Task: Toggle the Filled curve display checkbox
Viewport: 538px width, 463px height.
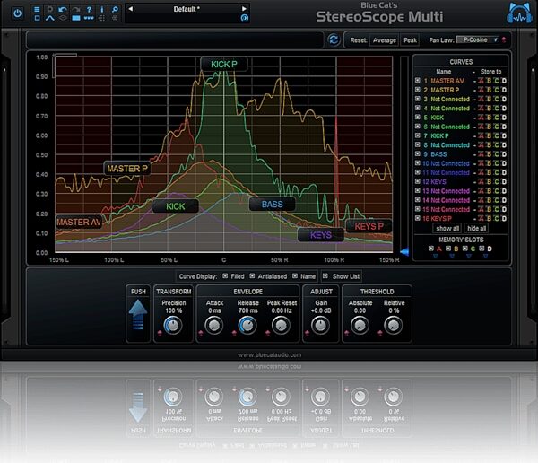Action: [x=225, y=275]
